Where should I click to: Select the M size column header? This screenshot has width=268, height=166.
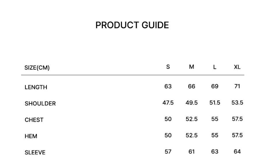(x=192, y=67)
